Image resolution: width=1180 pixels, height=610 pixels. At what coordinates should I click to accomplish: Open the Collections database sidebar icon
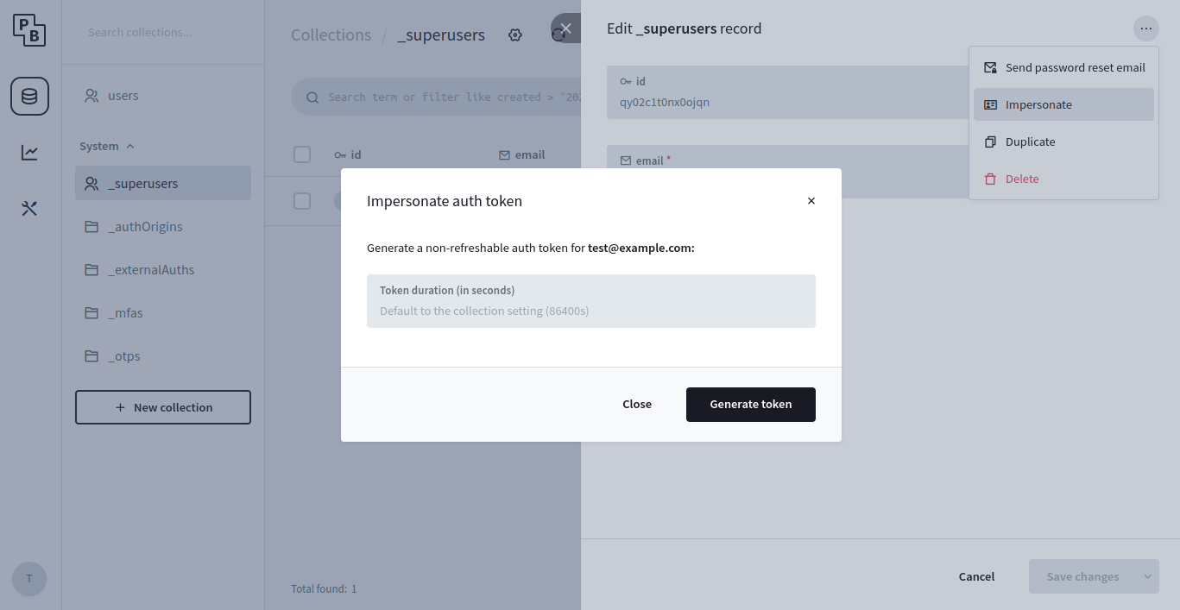29,97
